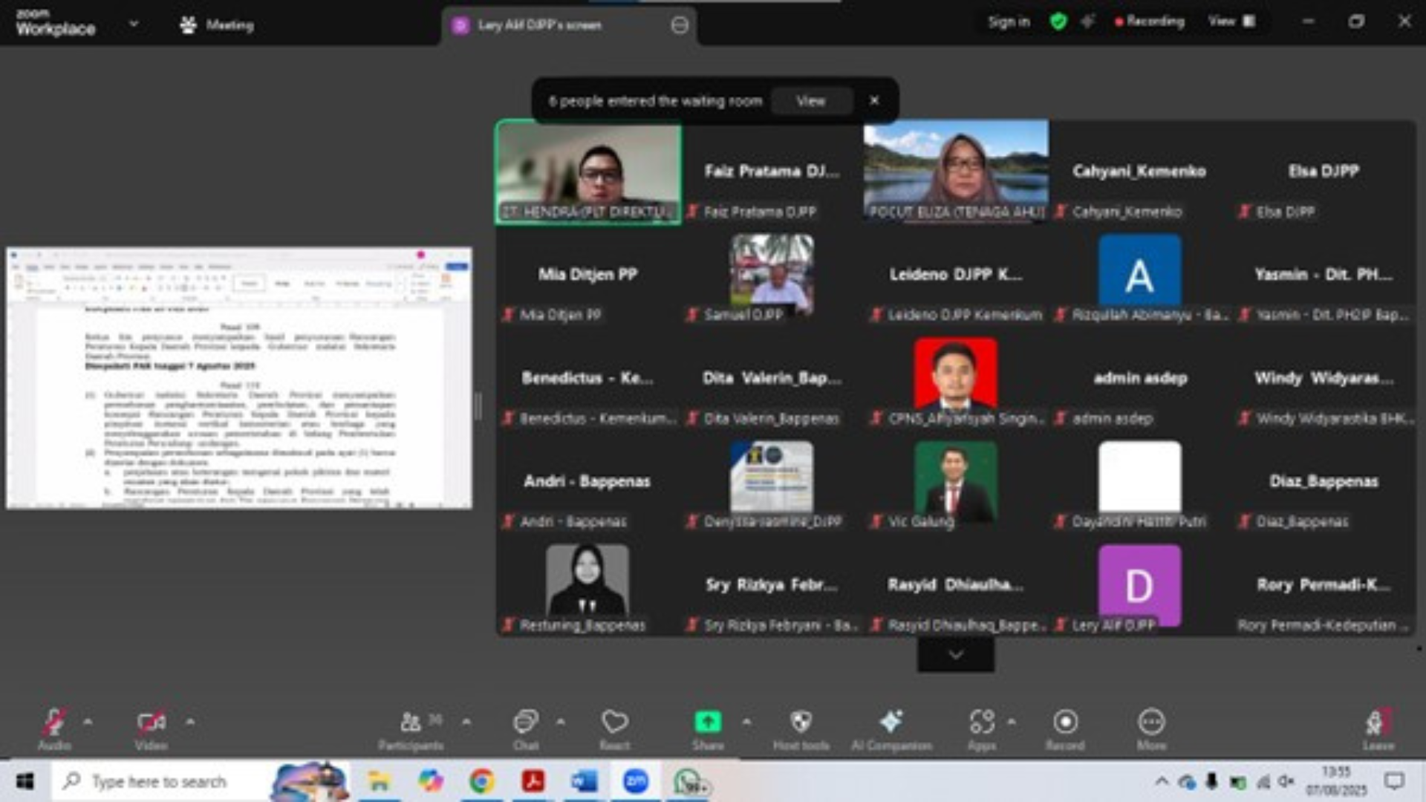Open the system volume icon
1426x802 pixels.
pyautogui.click(x=1286, y=781)
